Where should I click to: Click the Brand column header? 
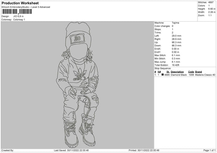pyautogui.click(x=199, y=72)
